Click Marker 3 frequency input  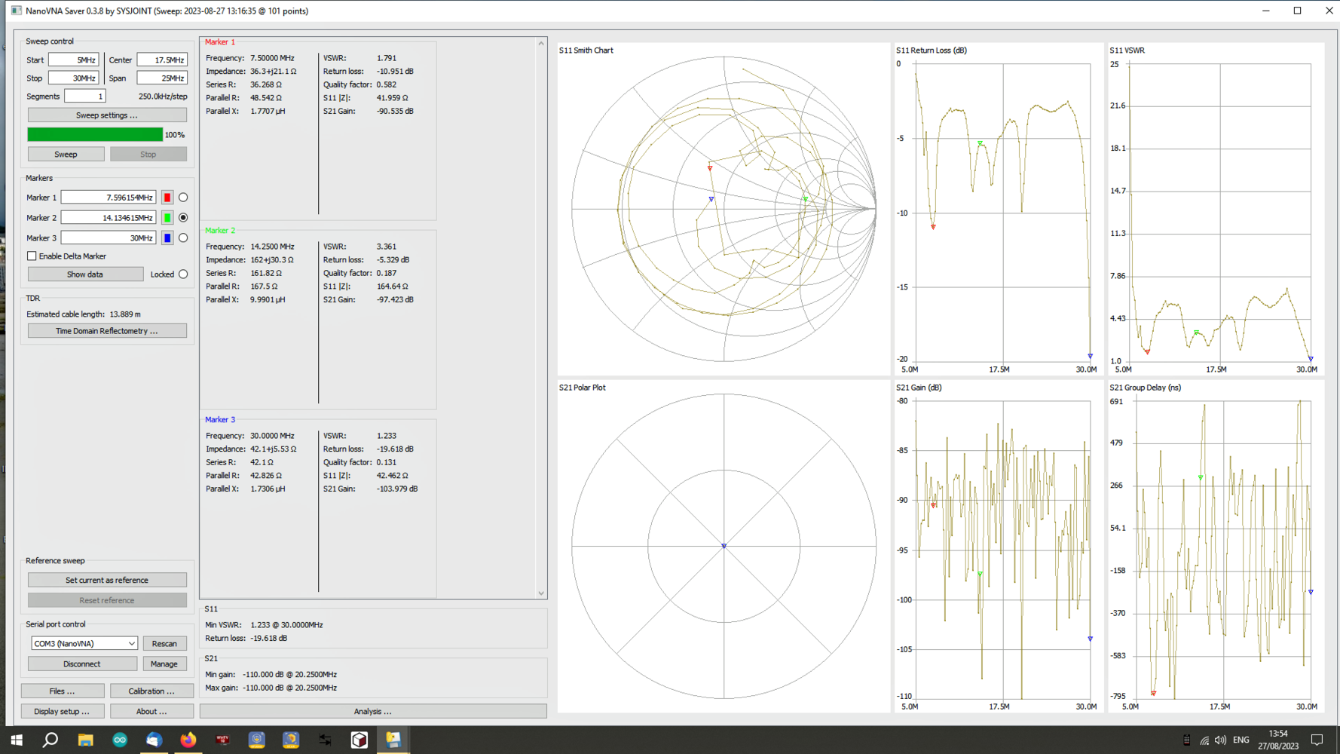click(x=109, y=238)
